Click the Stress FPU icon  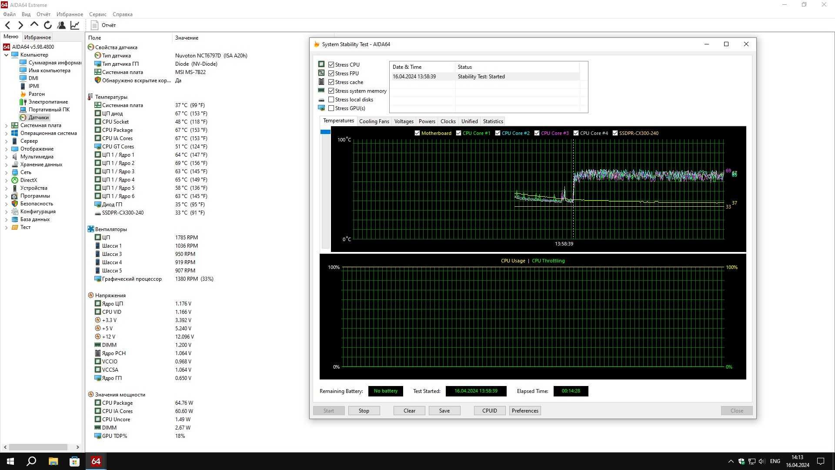tap(321, 73)
